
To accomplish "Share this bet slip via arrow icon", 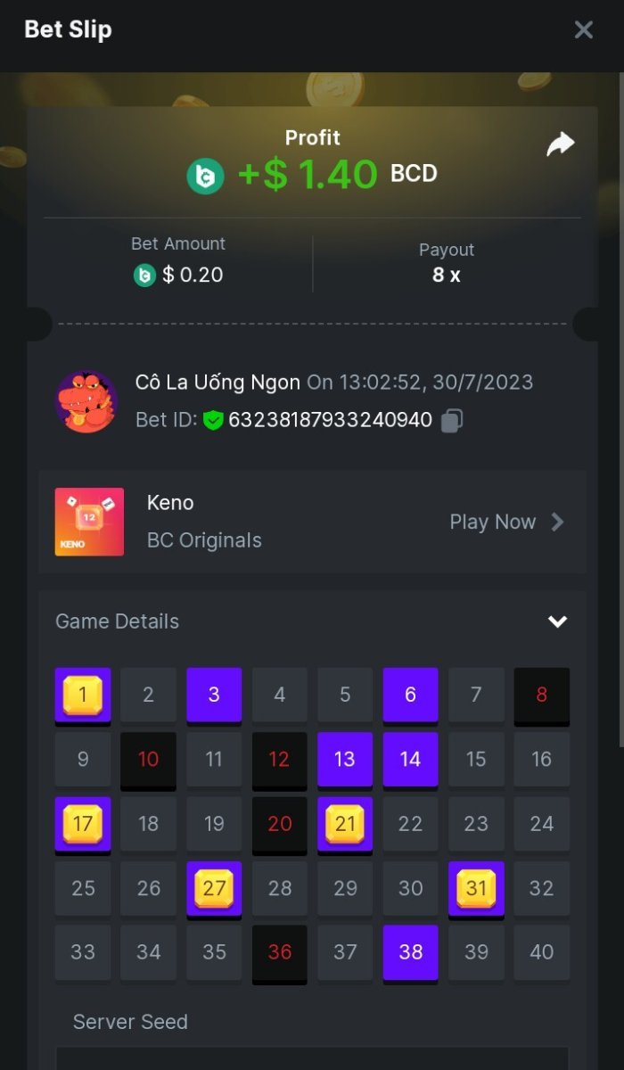I will tap(560, 144).
